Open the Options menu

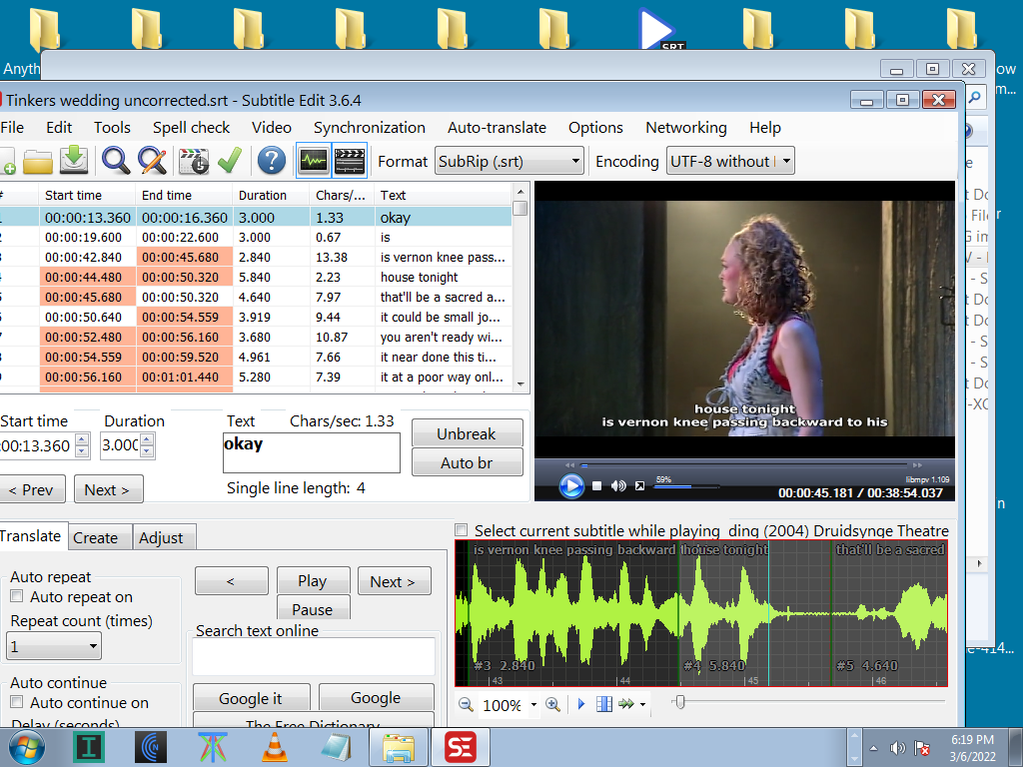pos(595,128)
